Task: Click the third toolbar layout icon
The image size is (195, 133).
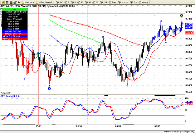Action: [11, 2]
